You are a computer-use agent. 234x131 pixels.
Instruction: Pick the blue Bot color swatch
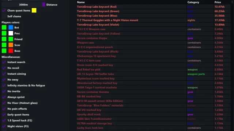coord(11,28)
